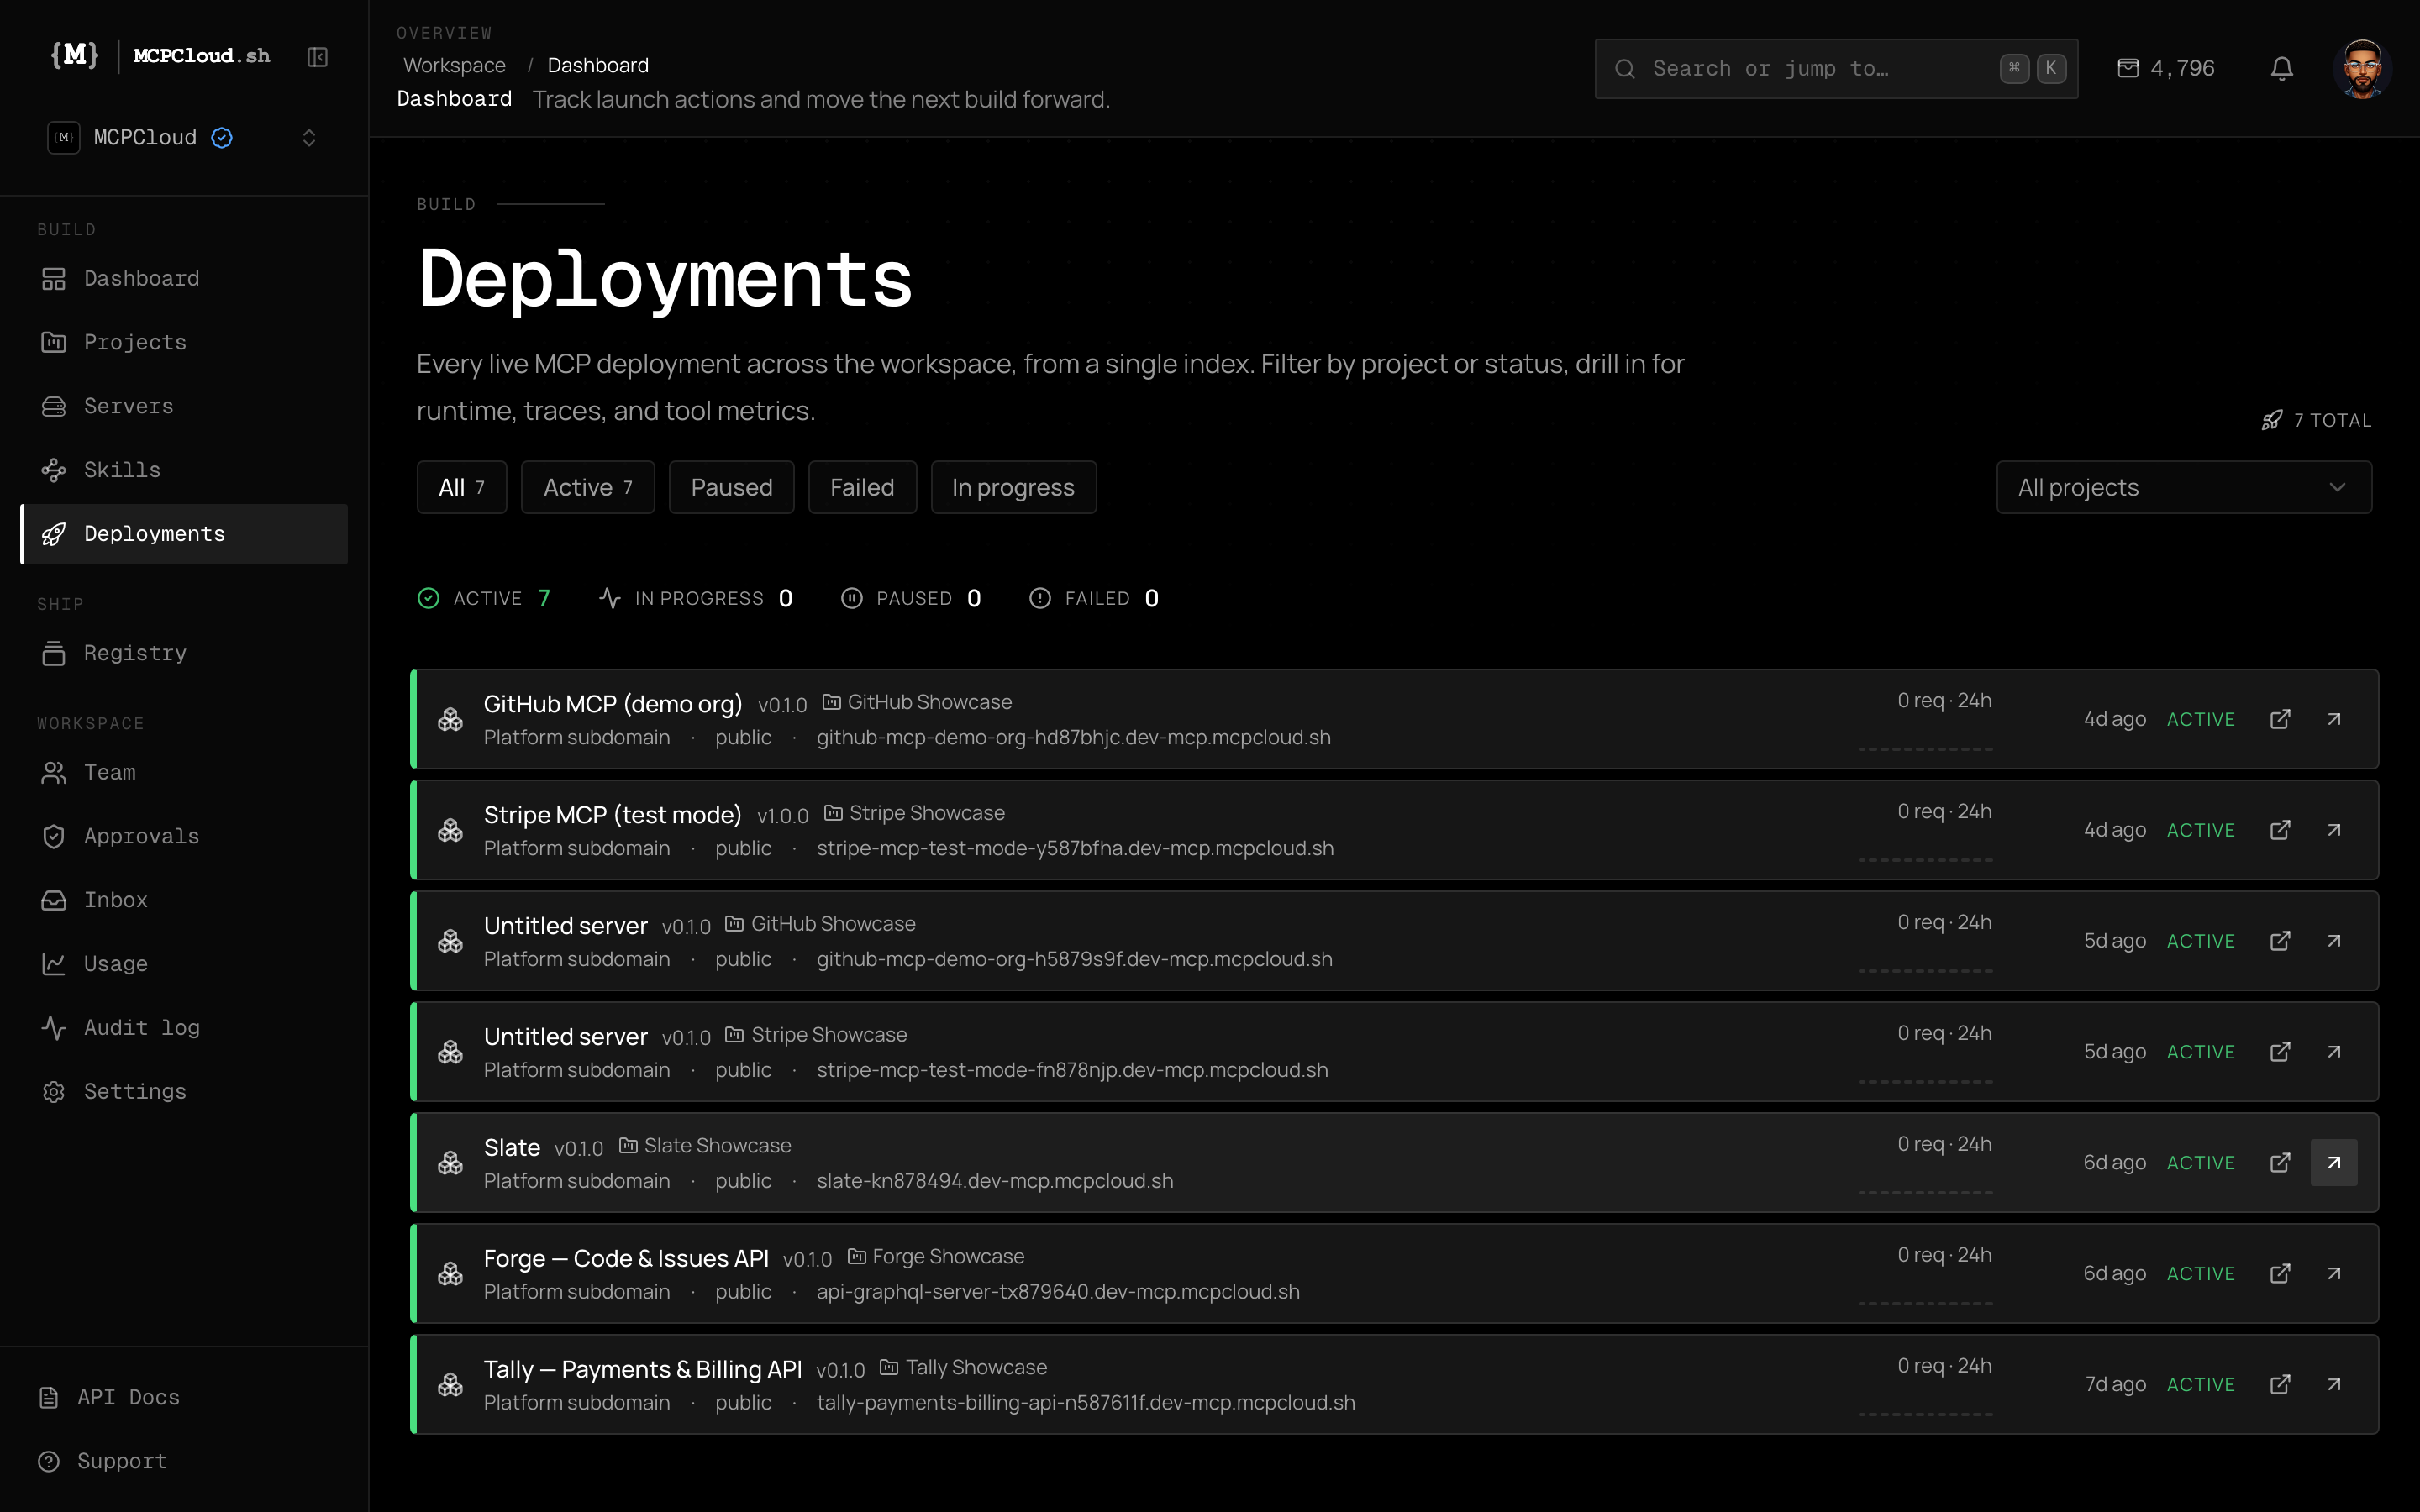Click server icon on Slate row

pos(450,1163)
